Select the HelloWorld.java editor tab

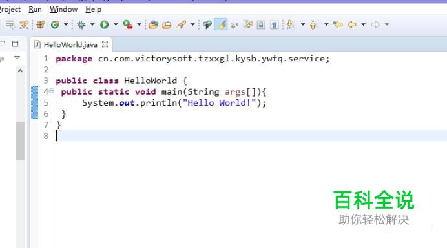70,44
